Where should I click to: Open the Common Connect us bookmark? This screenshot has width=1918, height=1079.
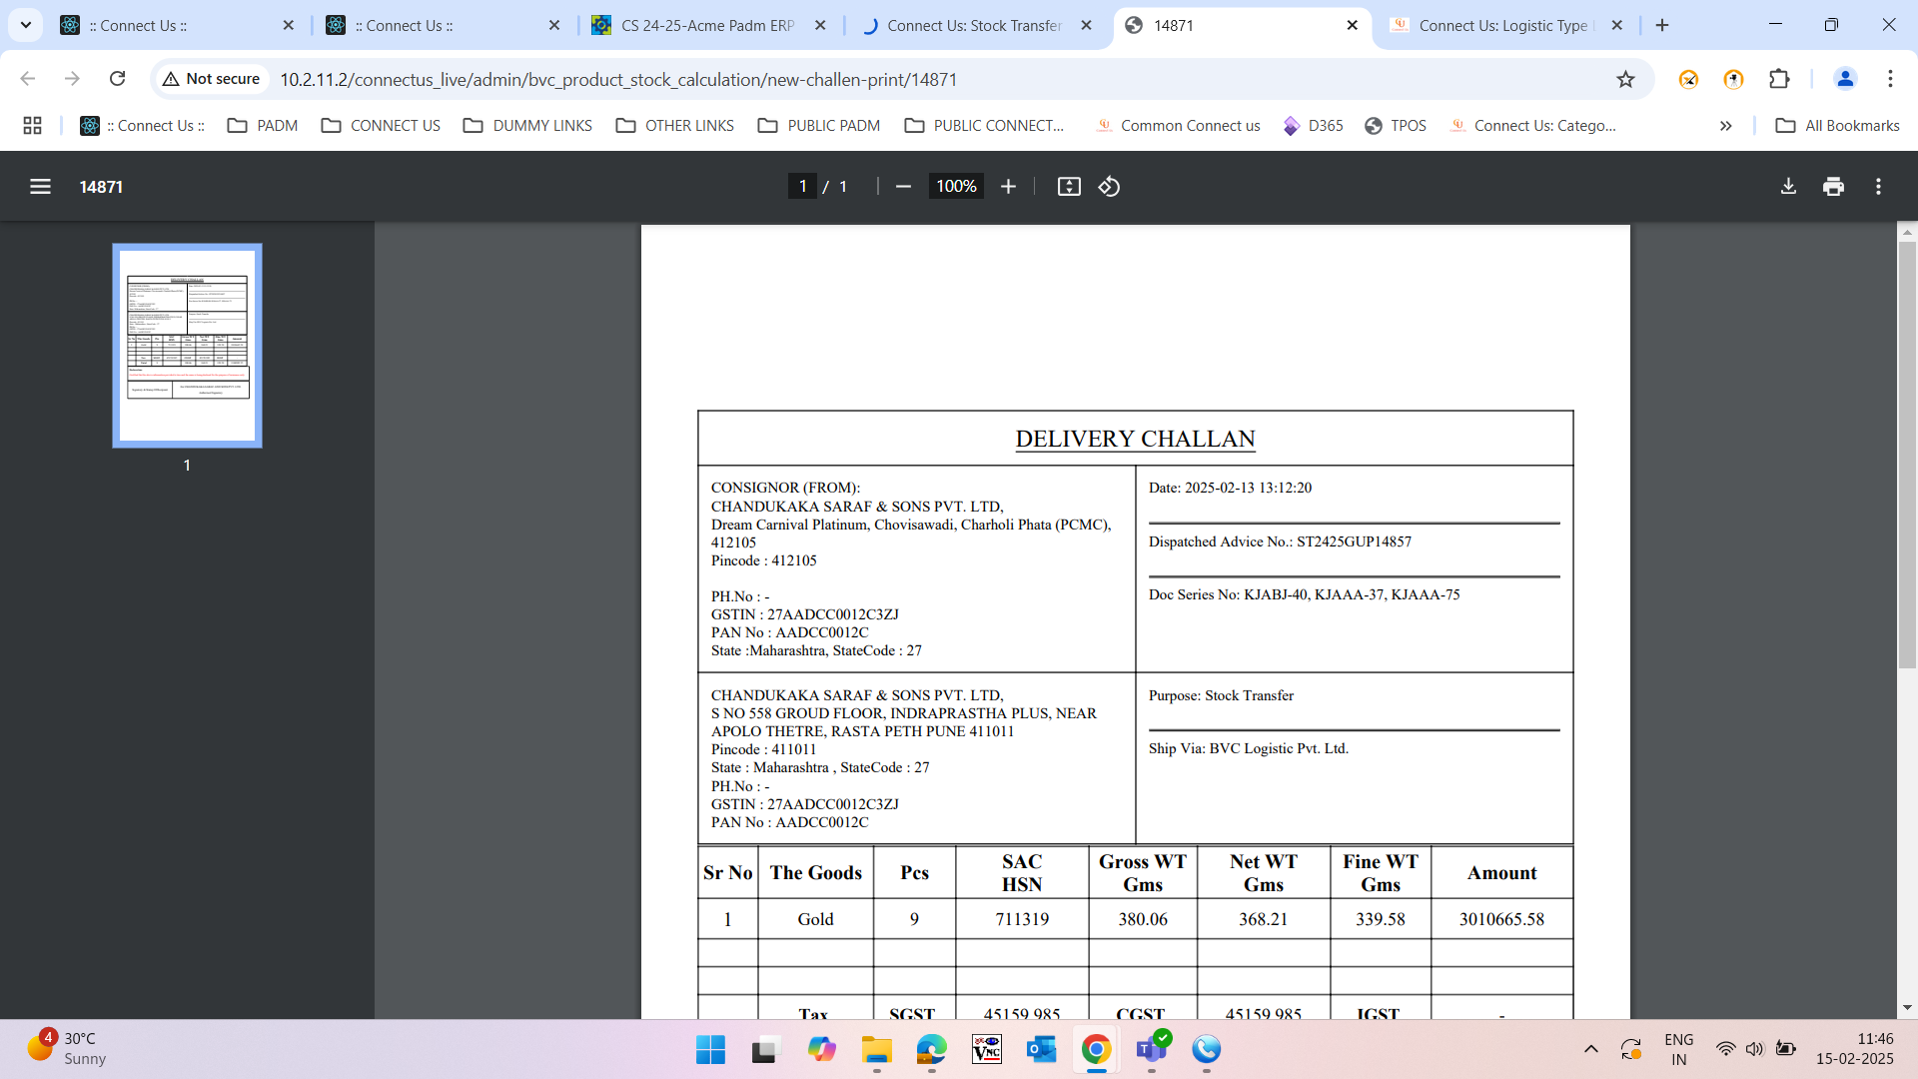coord(1178,125)
